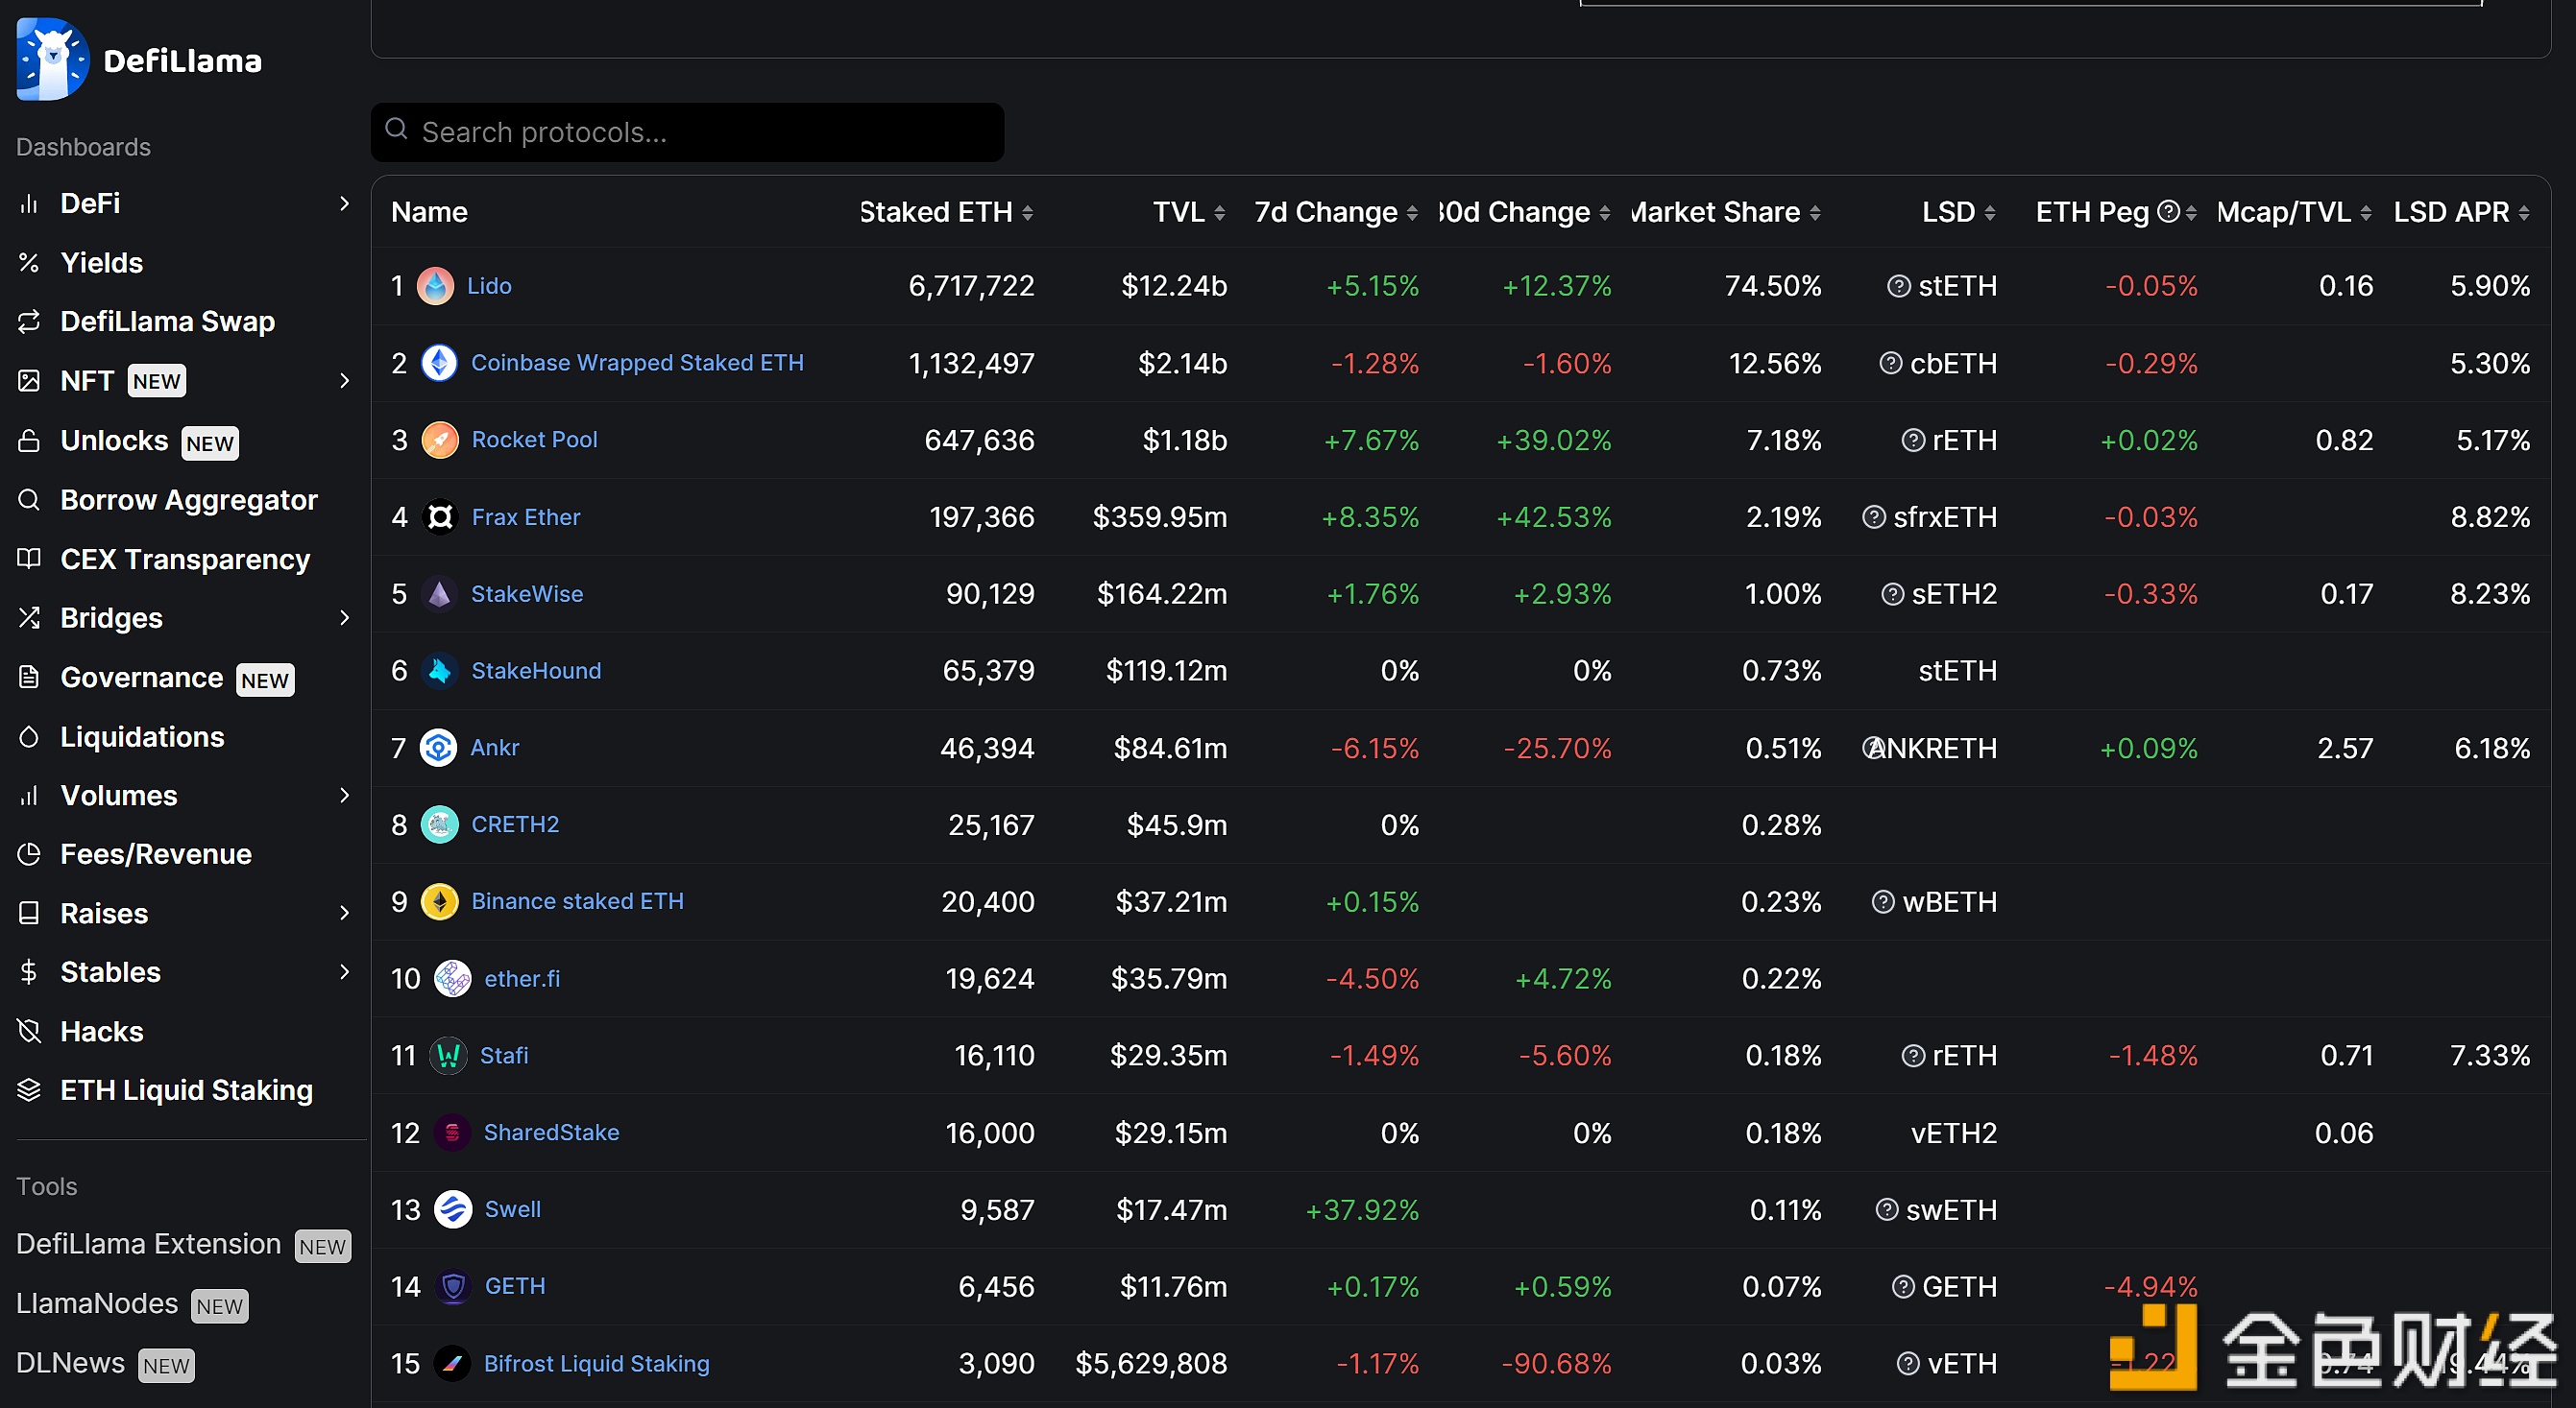Expand the Bridges sidebar section chevron
2576x1408 pixels.
[344, 617]
